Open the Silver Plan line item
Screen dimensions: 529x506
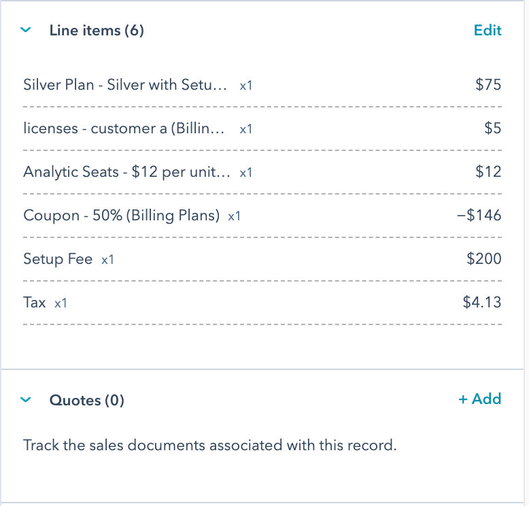pos(125,85)
